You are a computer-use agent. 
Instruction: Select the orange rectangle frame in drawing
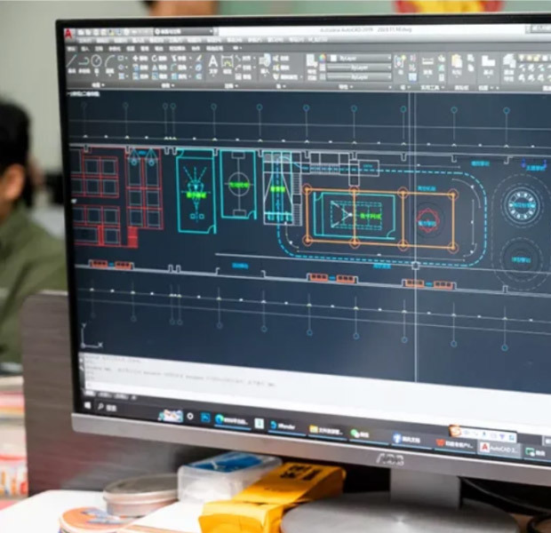coord(380,218)
